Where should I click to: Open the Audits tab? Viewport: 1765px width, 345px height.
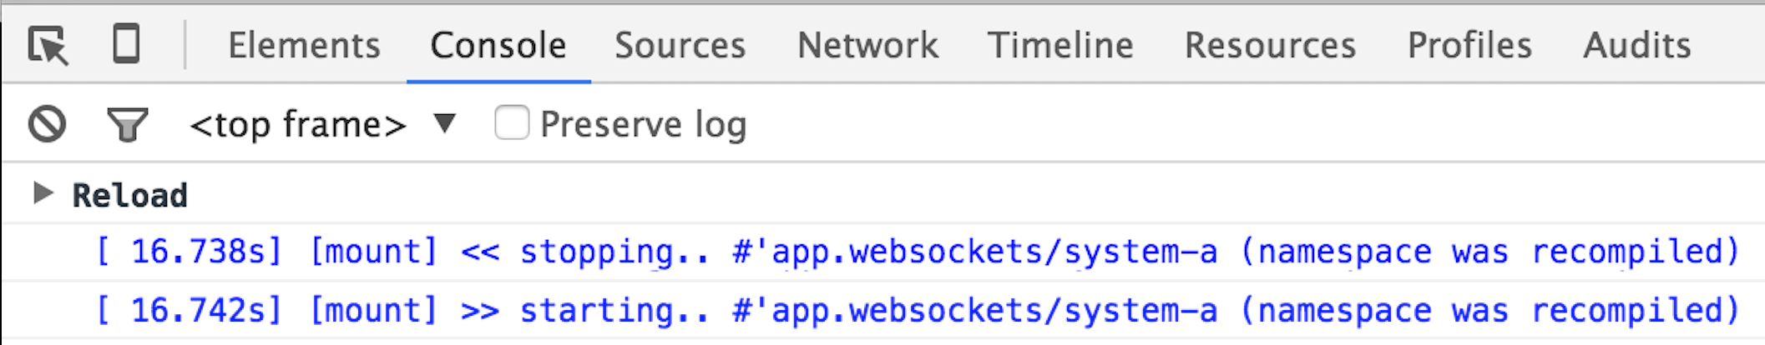(1636, 45)
